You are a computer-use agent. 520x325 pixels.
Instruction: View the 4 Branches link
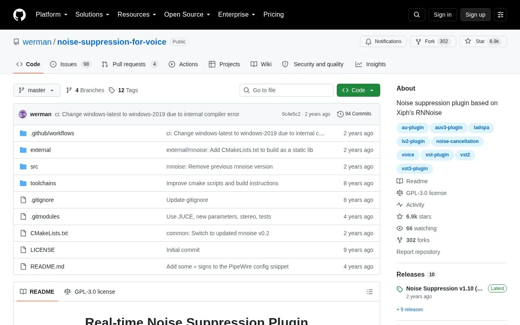[85, 90]
